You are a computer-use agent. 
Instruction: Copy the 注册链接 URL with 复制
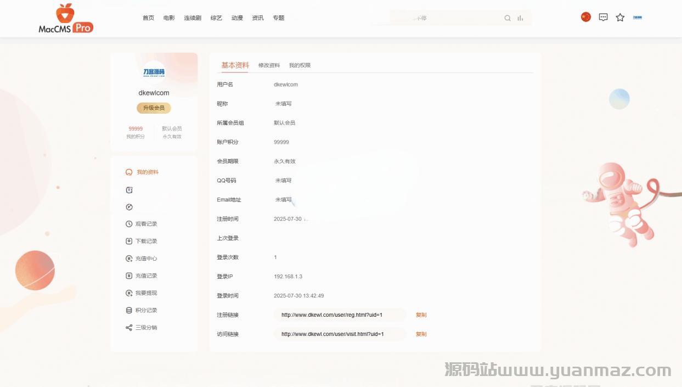click(421, 315)
